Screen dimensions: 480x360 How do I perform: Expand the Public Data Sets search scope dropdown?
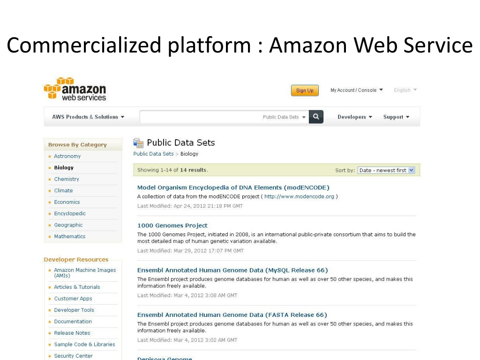pyautogui.click(x=284, y=117)
